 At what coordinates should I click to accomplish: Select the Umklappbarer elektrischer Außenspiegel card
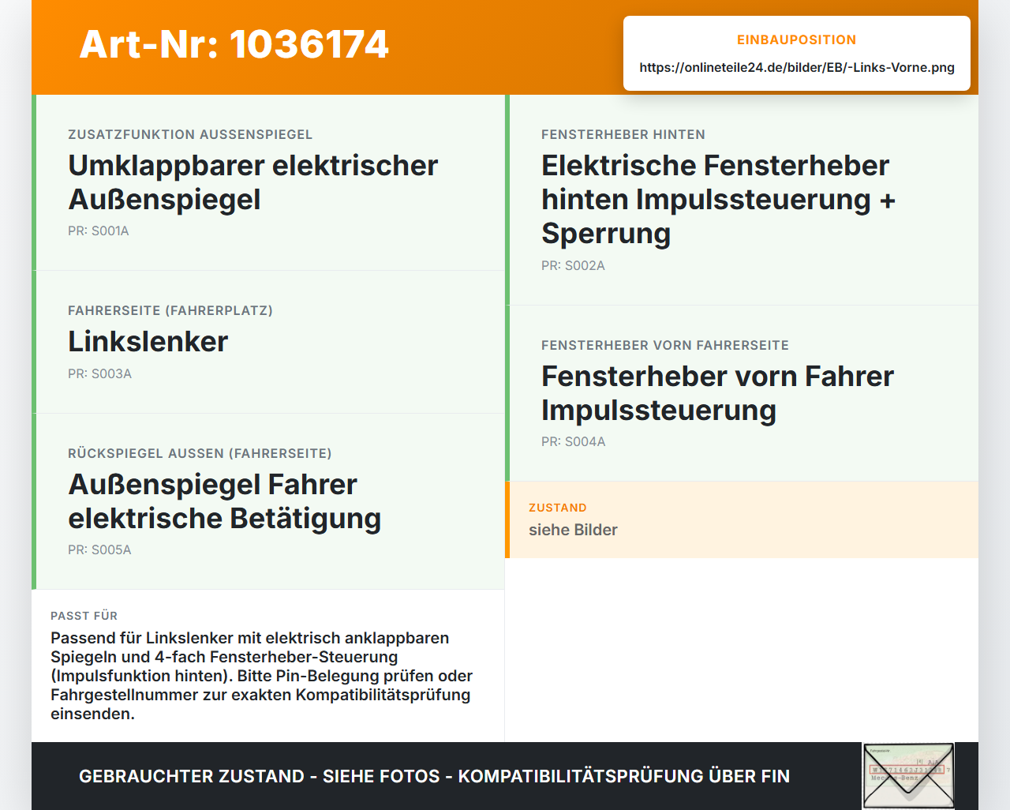coord(268,182)
